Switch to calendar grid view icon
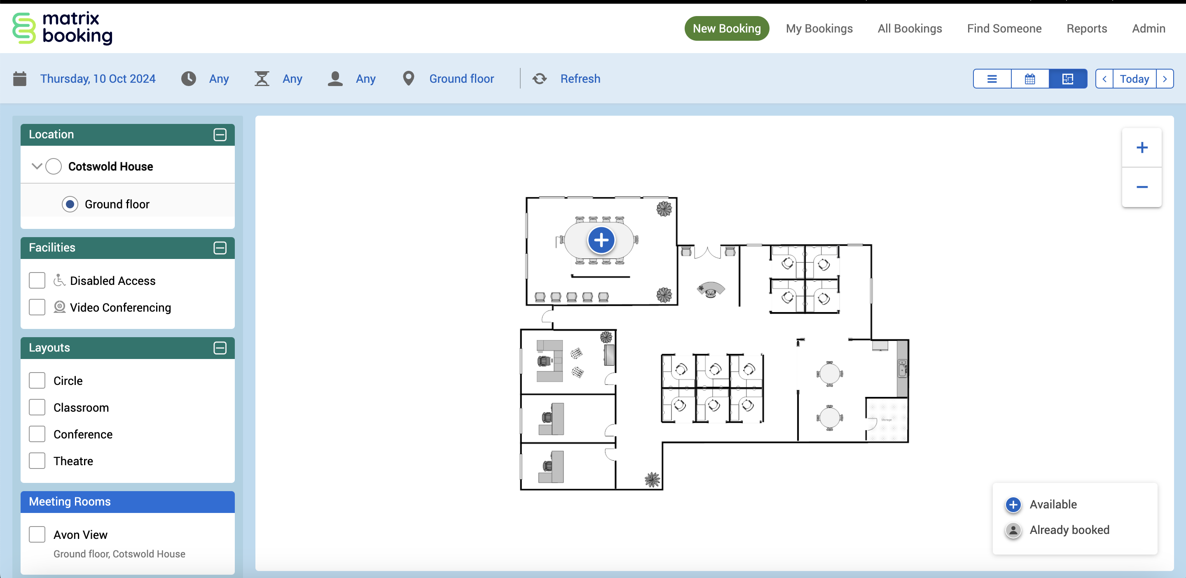Viewport: 1186px width, 578px height. click(x=1029, y=79)
